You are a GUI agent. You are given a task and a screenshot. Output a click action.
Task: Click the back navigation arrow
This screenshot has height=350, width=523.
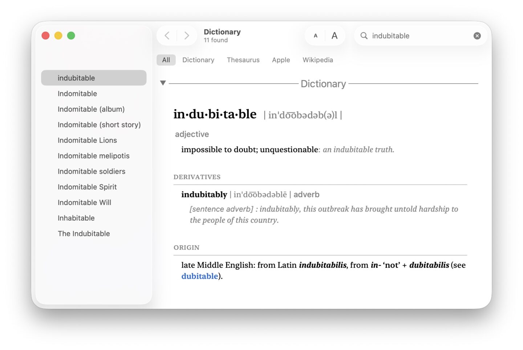click(x=167, y=35)
